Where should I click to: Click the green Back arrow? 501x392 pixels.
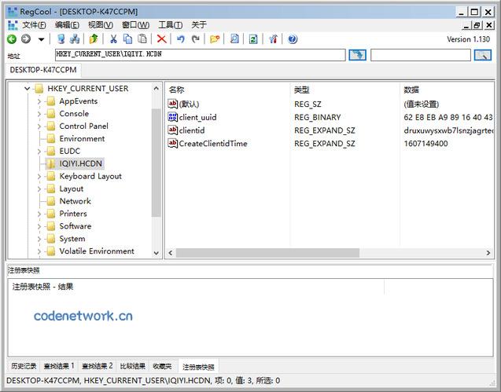[12, 39]
